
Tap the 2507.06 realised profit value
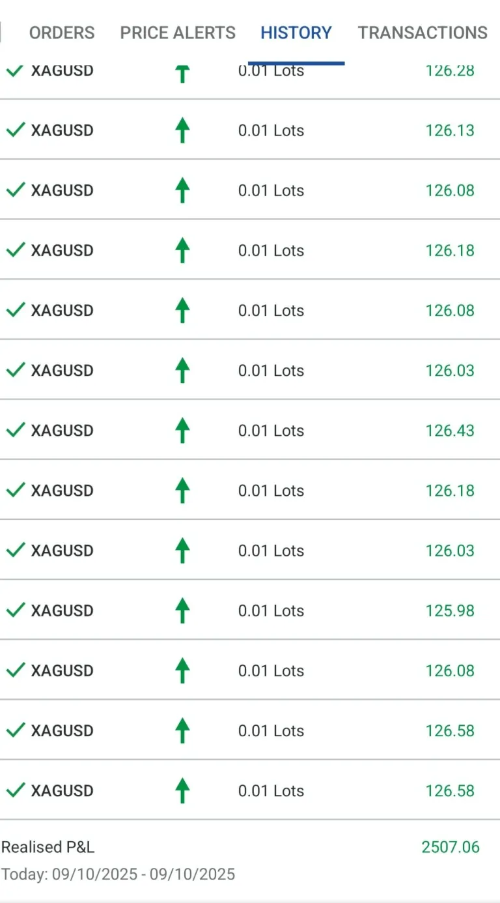[x=450, y=847]
